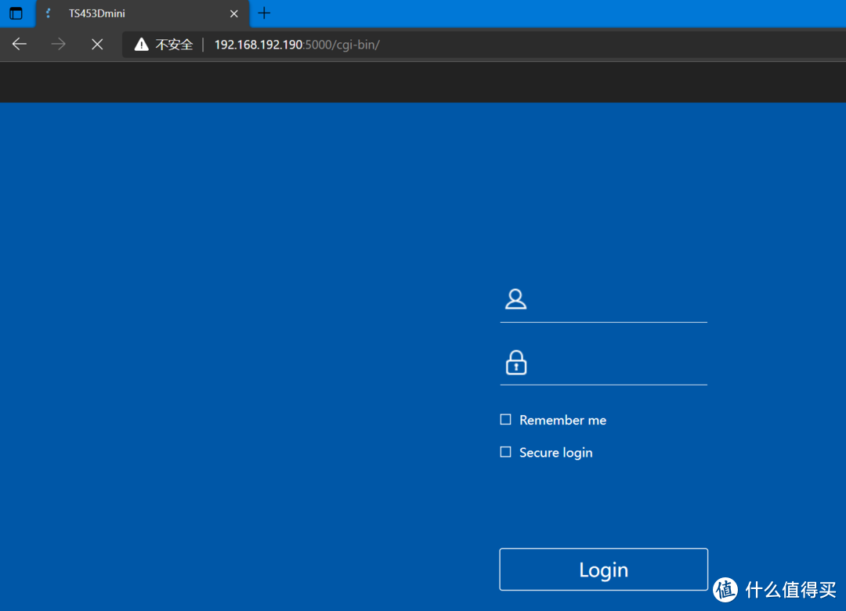The height and width of the screenshot is (611, 846).
Task: Click the Secure login label text
Action: pyautogui.click(x=555, y=453)
